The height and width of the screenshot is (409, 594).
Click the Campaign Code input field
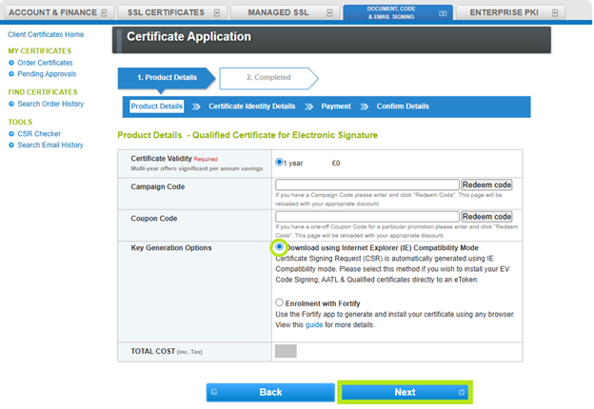[x=366, y=185]
